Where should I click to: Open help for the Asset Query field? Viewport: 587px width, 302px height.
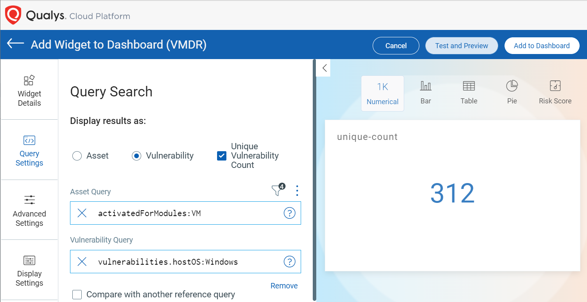click(289, 213)
